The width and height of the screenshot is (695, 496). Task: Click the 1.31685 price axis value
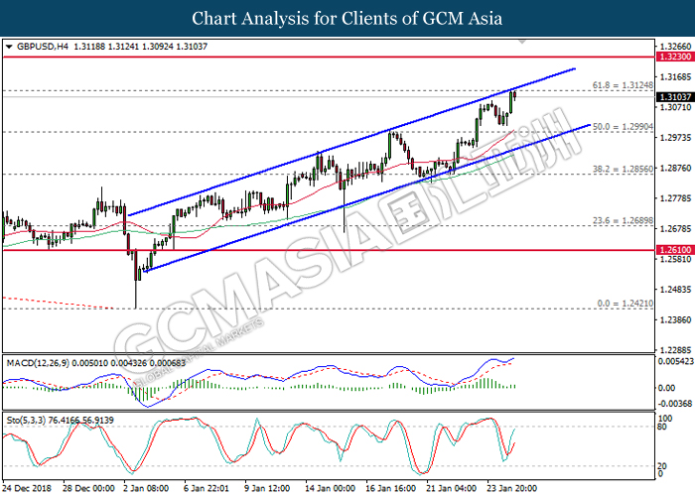[675, 77]
